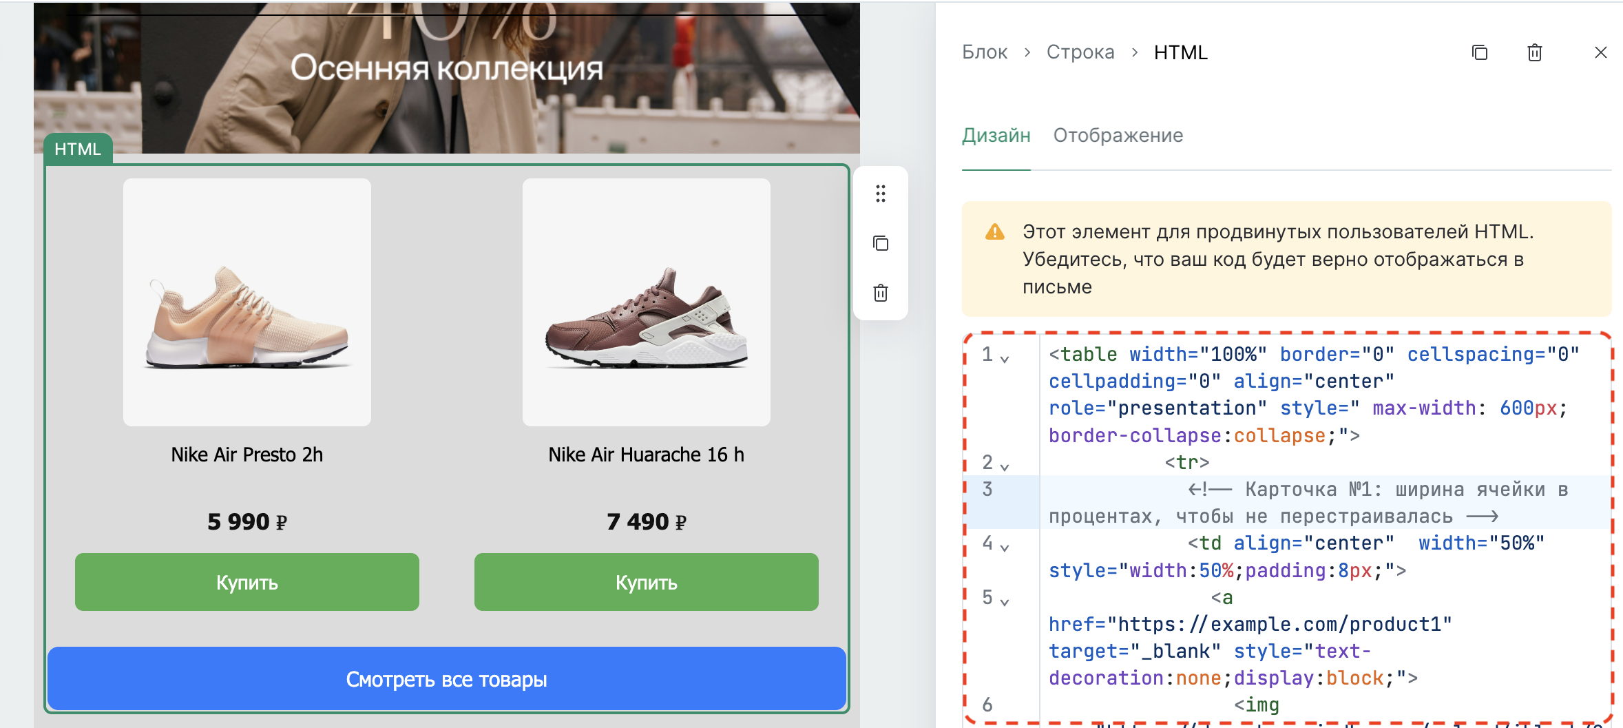Click line number 6 in the code gutter
The width and height of the screenshot is (1623, 728).
click(x=987, y=705)
